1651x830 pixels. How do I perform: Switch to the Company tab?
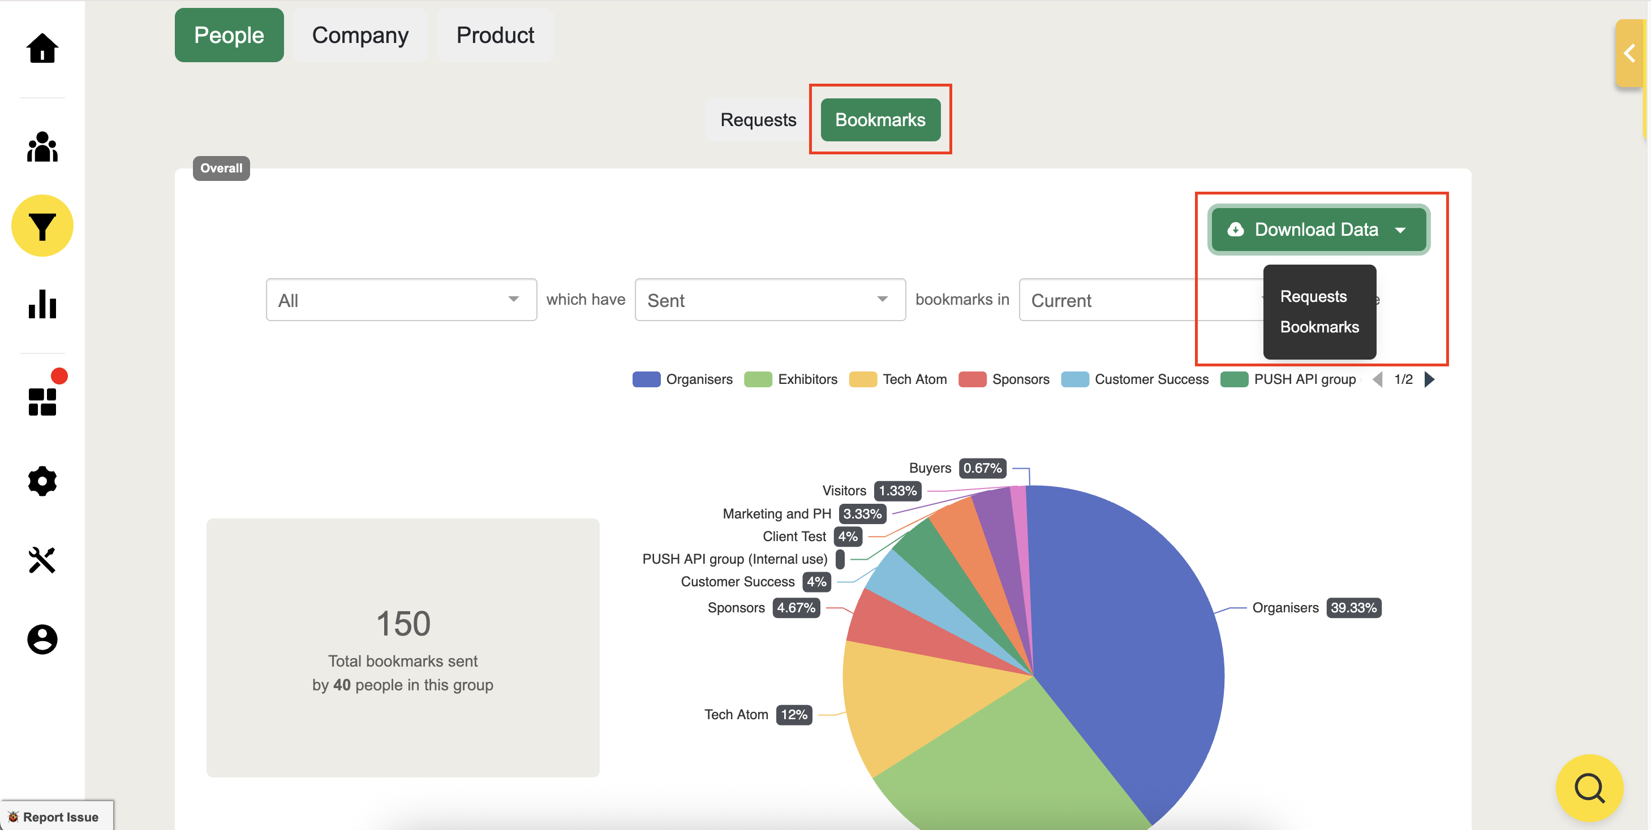click(x=360, y=35)
